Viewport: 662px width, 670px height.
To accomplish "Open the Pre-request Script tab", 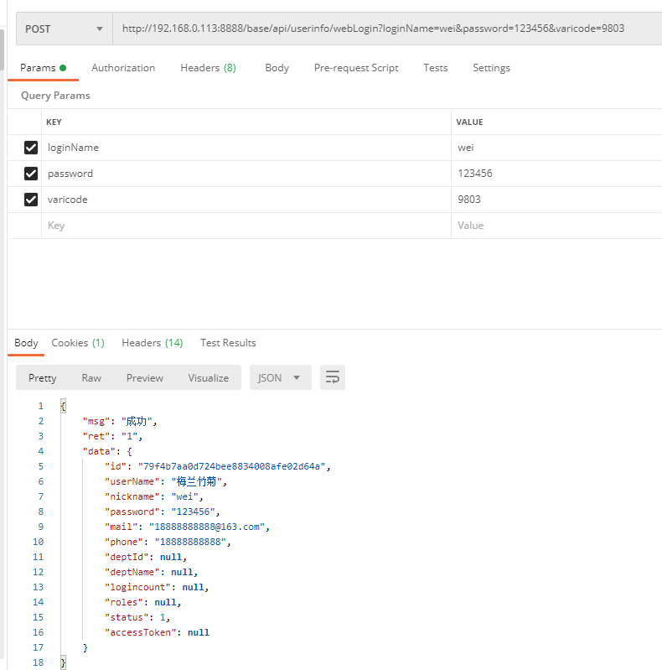I will click(x=356, y=68).
